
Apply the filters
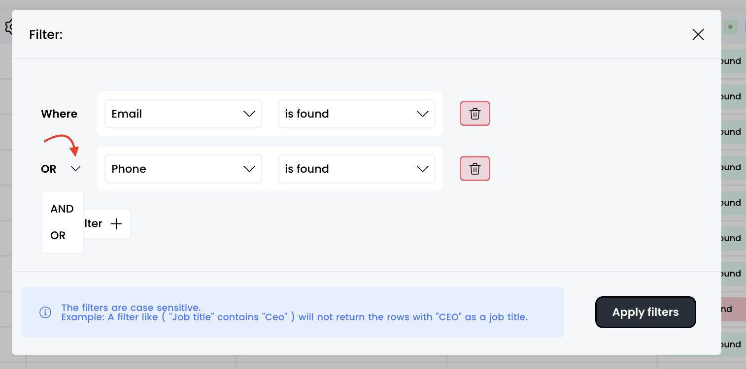[x=645, y=312]
